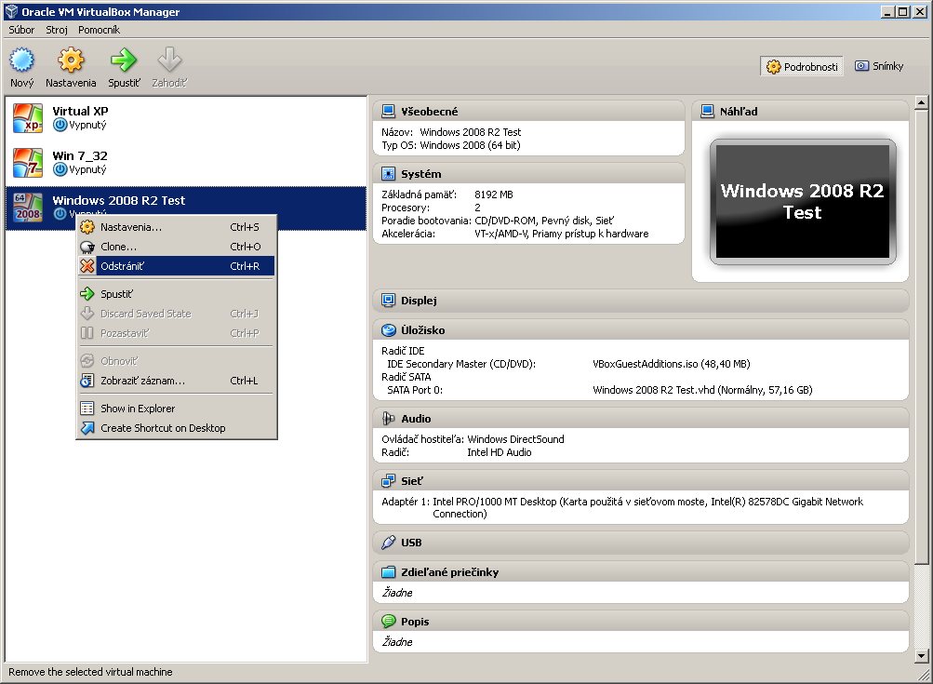Open the Displej section icon

click(388, 300)
